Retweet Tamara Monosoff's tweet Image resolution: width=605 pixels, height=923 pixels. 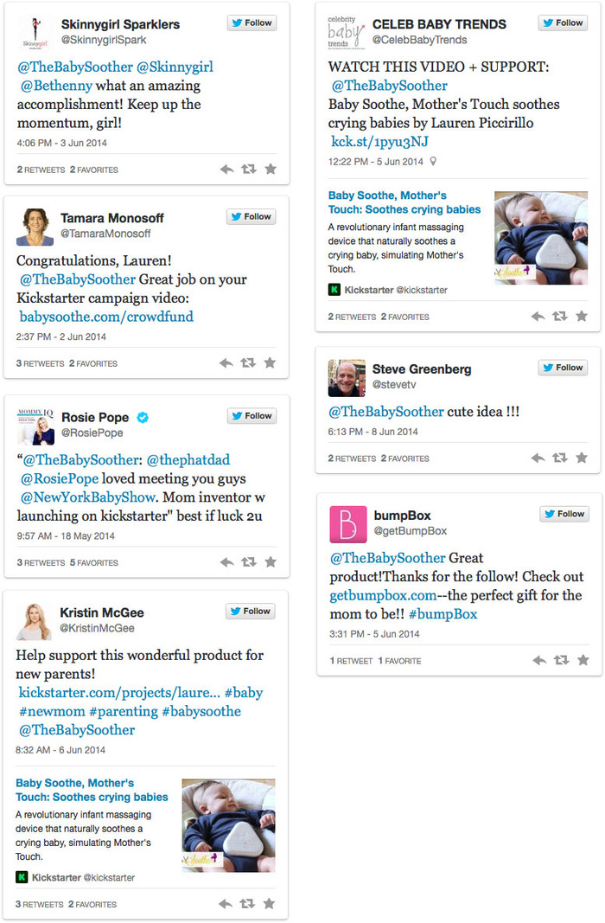click(248, 363)
